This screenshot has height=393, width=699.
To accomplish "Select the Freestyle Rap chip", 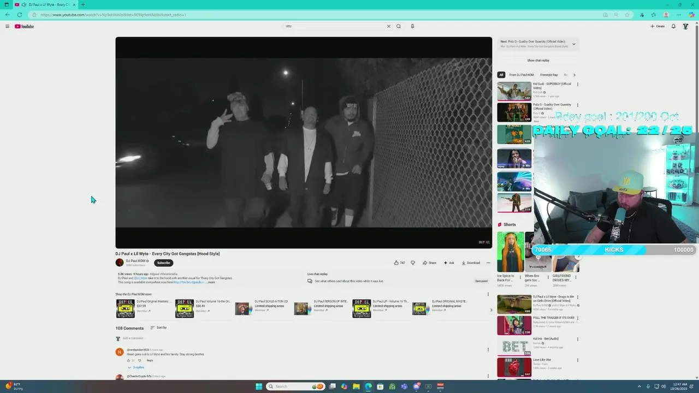I will 549,75.
